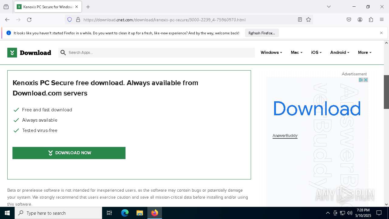Open Firefox View tab list icon
Viewport: 389px width, 219px height.
click(6, 7)
